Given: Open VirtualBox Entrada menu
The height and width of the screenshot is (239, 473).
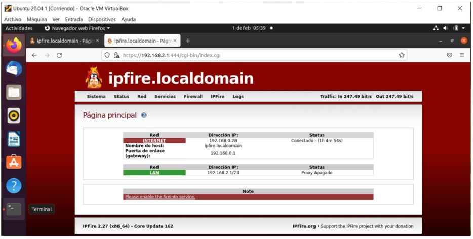Looking at the screenshot, I should point(73,19).
